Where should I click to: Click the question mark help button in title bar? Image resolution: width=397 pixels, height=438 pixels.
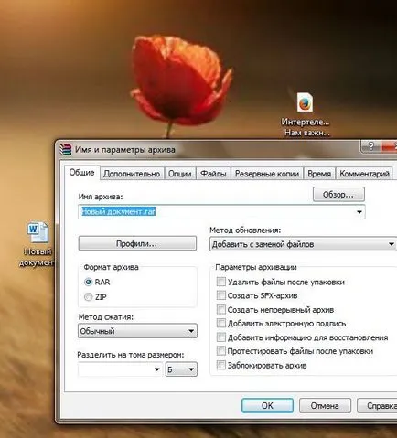(x=370, y=146)
